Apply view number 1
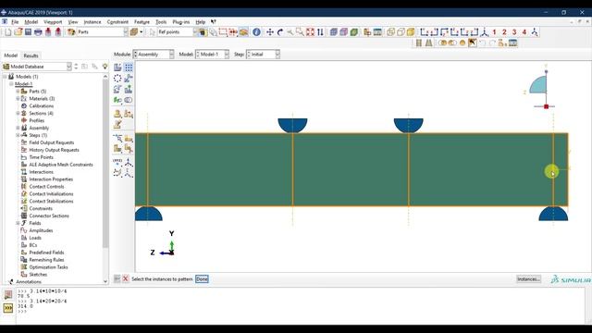The image size is (592, 333). click(x=494, y=32)
